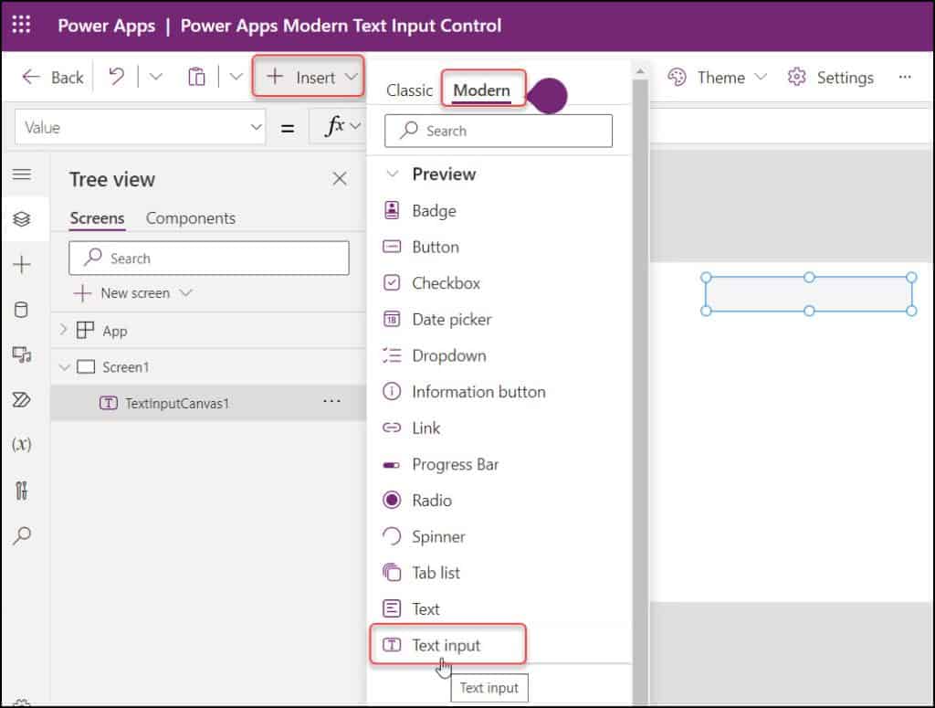Insert a Date picker control

(x=452, y=319)
